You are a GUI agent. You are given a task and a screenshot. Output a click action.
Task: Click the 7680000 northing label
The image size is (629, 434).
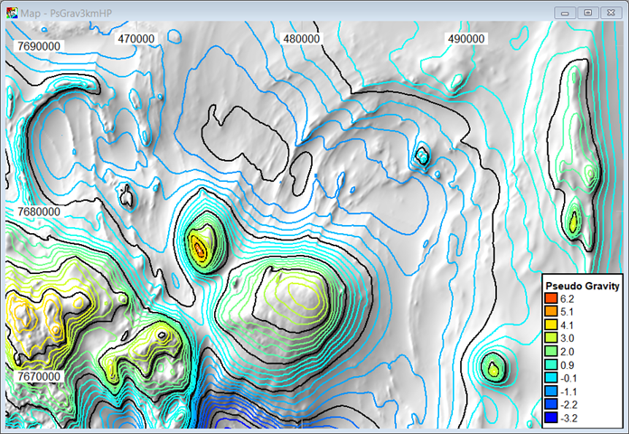(x=39, y=212)
